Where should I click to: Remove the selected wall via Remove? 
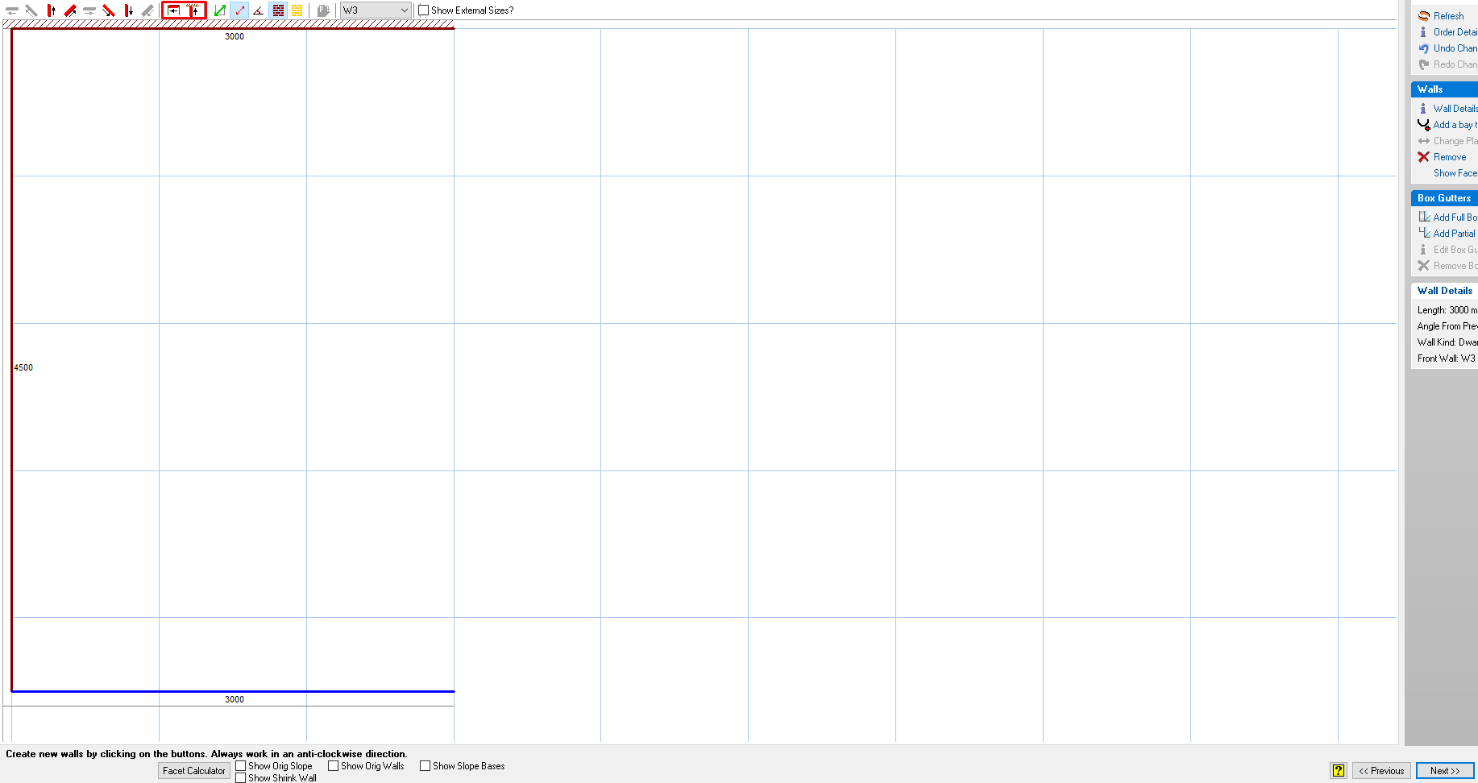point(1449,157)
